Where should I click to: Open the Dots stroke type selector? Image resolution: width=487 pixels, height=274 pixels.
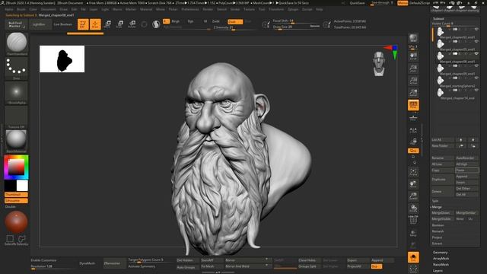tap(16, 68)
